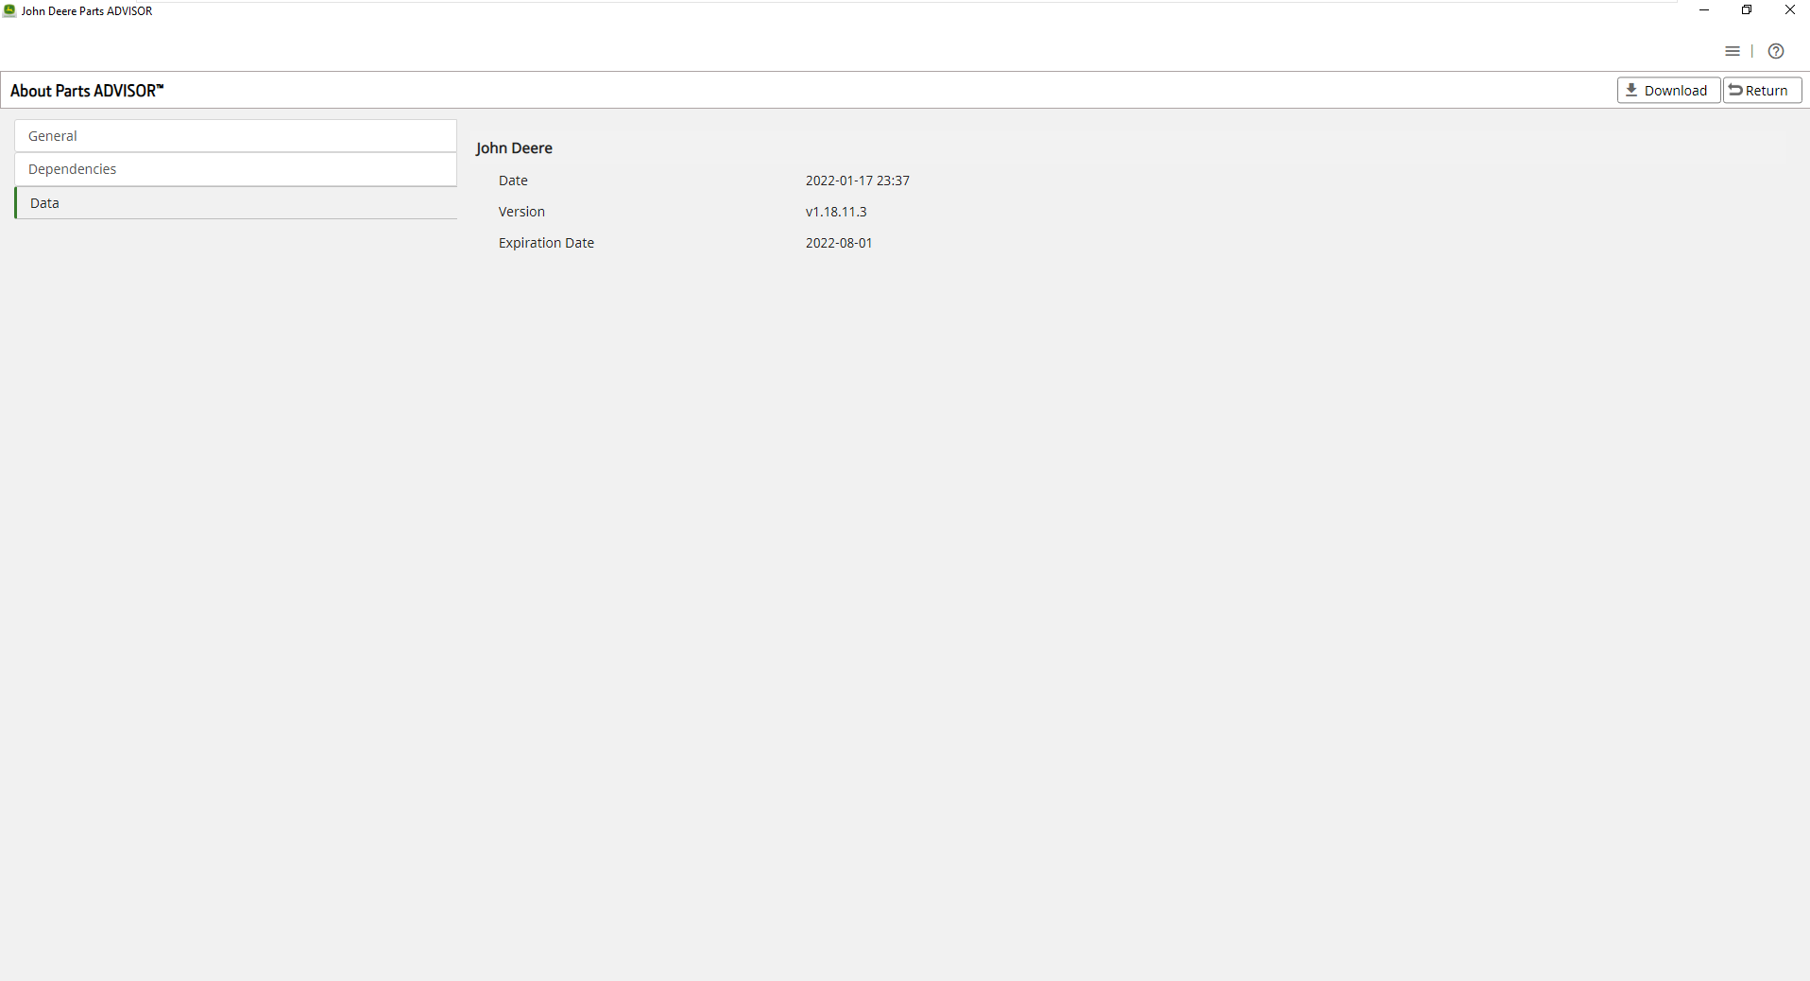
Task: Click the Return button label
Action: 1767,91
